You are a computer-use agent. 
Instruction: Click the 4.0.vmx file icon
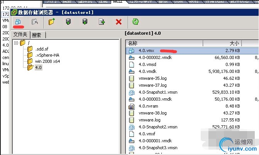coord(132,51)
